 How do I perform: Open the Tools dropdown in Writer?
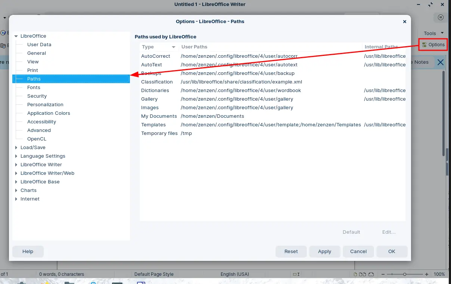433,33
